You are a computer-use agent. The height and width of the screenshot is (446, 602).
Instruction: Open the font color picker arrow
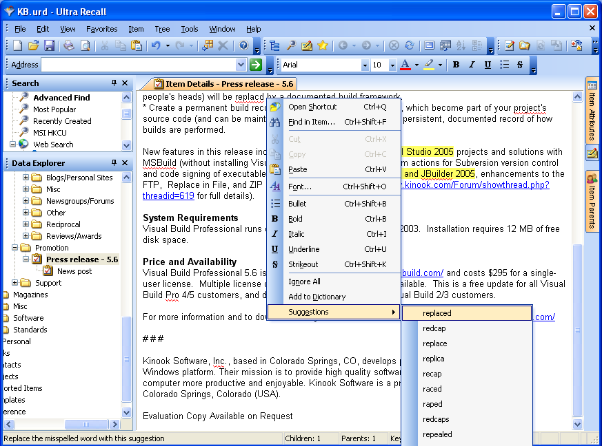tap(416, 65)
